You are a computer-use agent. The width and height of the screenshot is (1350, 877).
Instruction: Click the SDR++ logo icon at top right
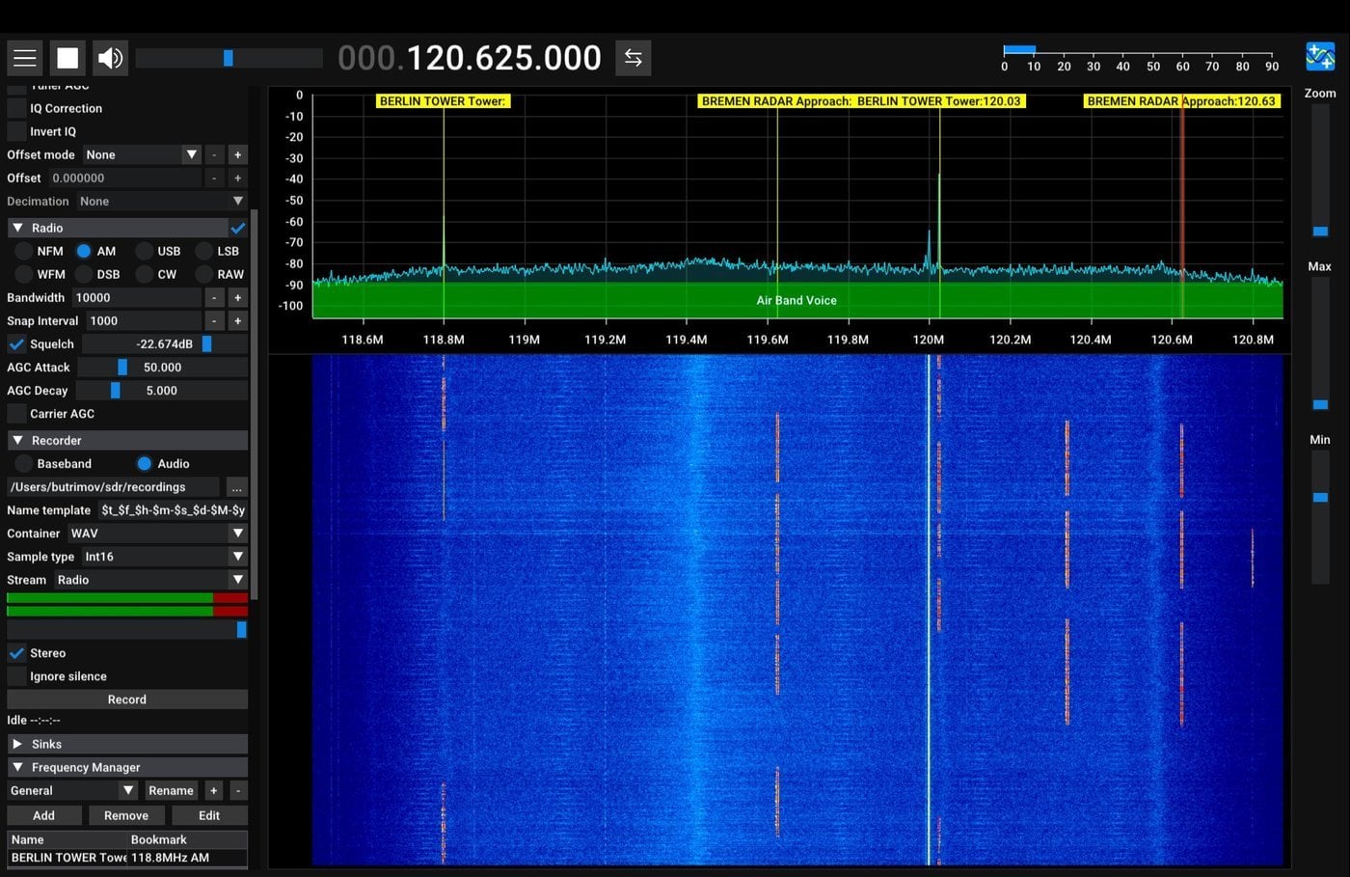click(x=1319, y=57)
